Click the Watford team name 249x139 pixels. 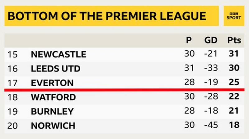click(x=53, y=97)
